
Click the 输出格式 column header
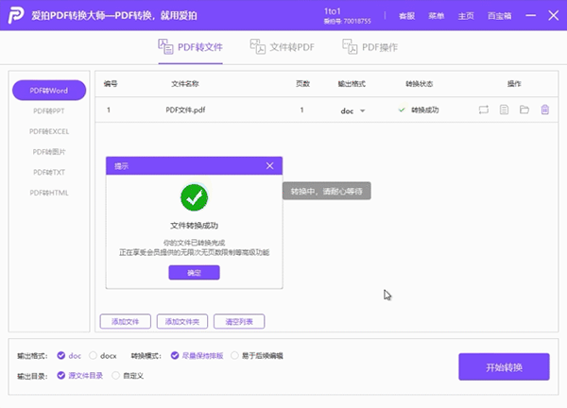(352, 84)
